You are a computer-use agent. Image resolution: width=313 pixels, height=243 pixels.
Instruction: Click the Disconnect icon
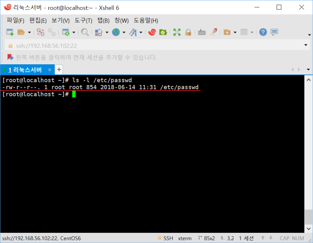pyautogui.click(x=41, y=32)
